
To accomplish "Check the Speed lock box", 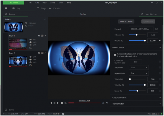I will [160, 91].
